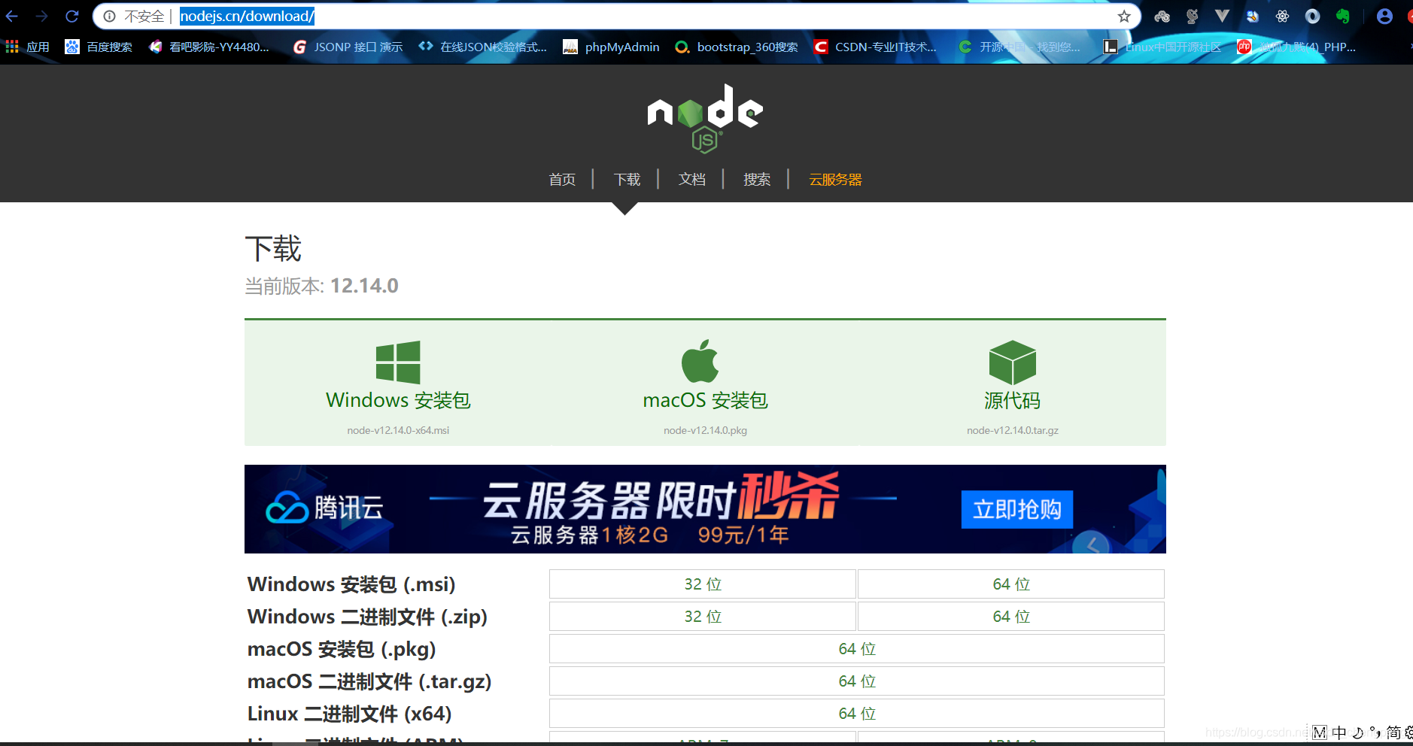Open the phpMyAdmin bookmark
This screenshot has height=746, width=1413.
(611, 47)
